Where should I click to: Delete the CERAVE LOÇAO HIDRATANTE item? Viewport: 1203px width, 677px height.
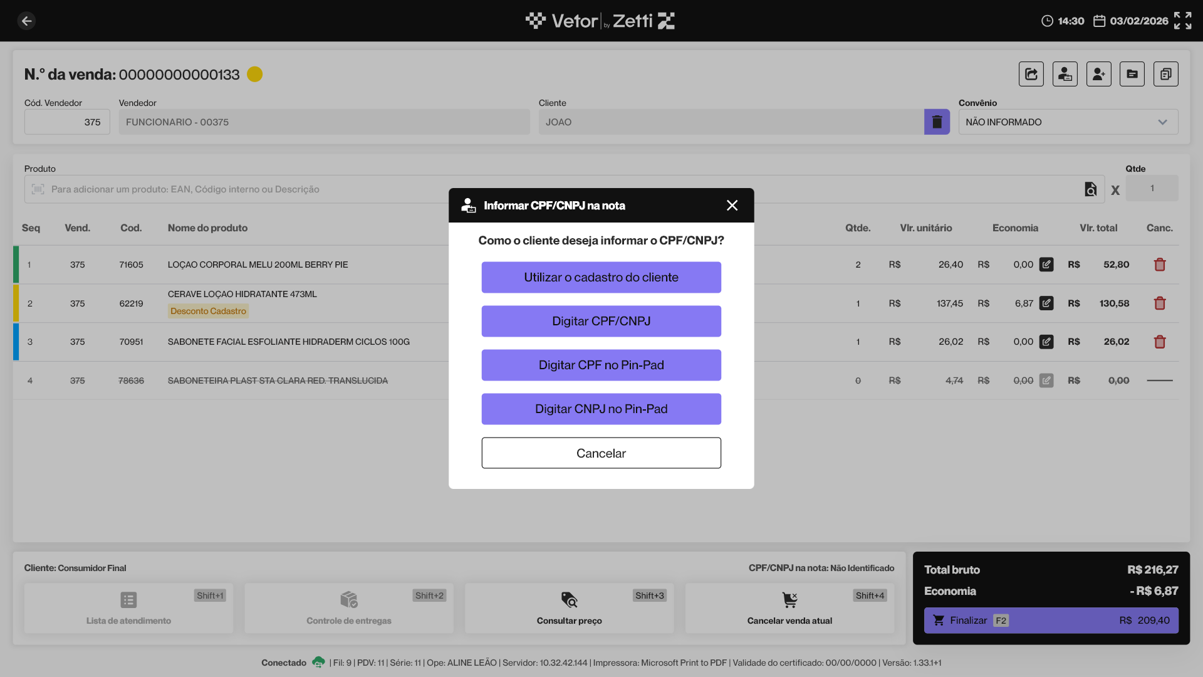pos(1159,303)
